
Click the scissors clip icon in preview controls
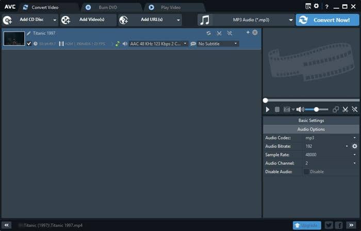[346, 109]
